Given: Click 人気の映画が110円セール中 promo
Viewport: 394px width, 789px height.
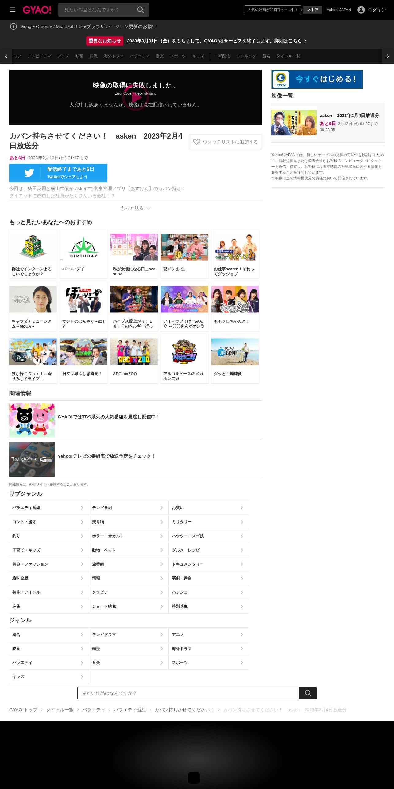Looking at the screenshot, I should point(273,10).
